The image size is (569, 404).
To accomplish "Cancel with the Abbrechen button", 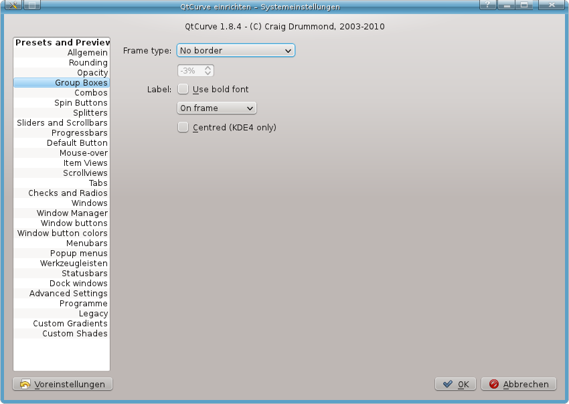I will click(519, 384).
